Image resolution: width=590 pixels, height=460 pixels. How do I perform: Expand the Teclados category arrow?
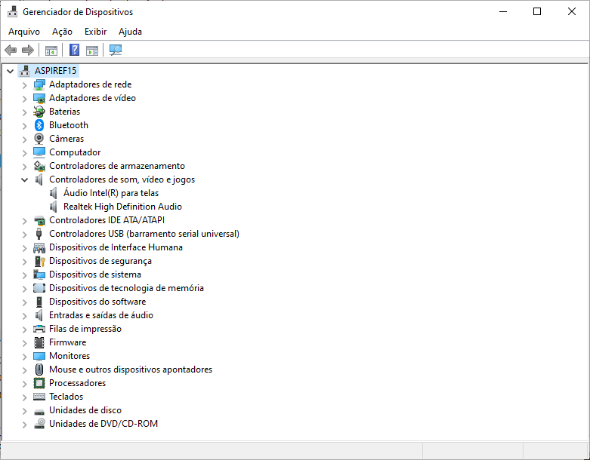click(25, 397)
